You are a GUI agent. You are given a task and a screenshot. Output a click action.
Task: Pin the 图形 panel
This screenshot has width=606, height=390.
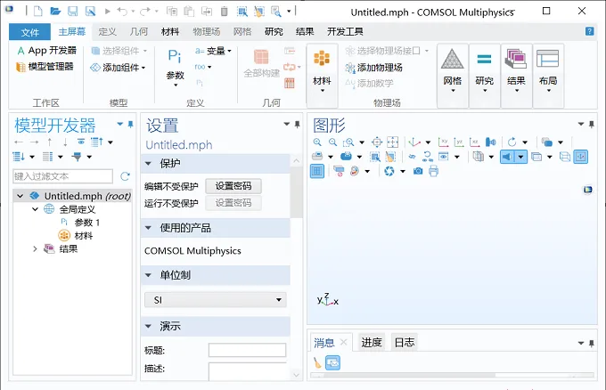click(x=592, y=125)
